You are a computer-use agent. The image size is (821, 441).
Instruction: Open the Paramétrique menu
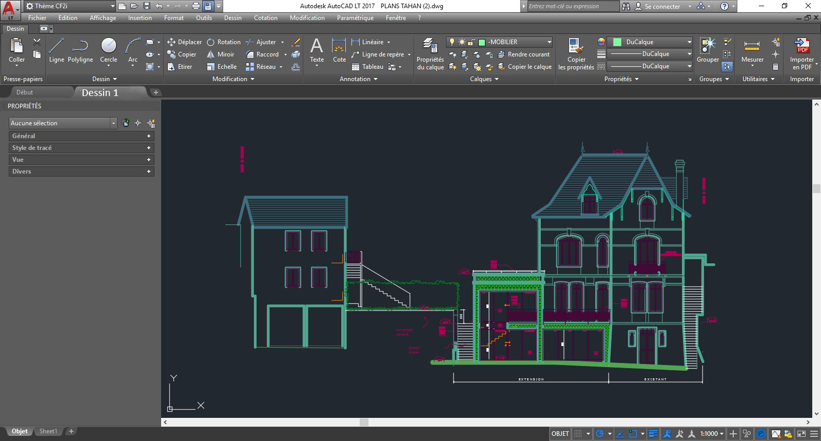pos(355,18)
